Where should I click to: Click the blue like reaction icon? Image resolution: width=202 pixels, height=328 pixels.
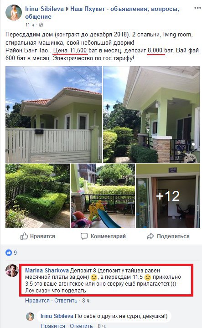pos(9,253)
